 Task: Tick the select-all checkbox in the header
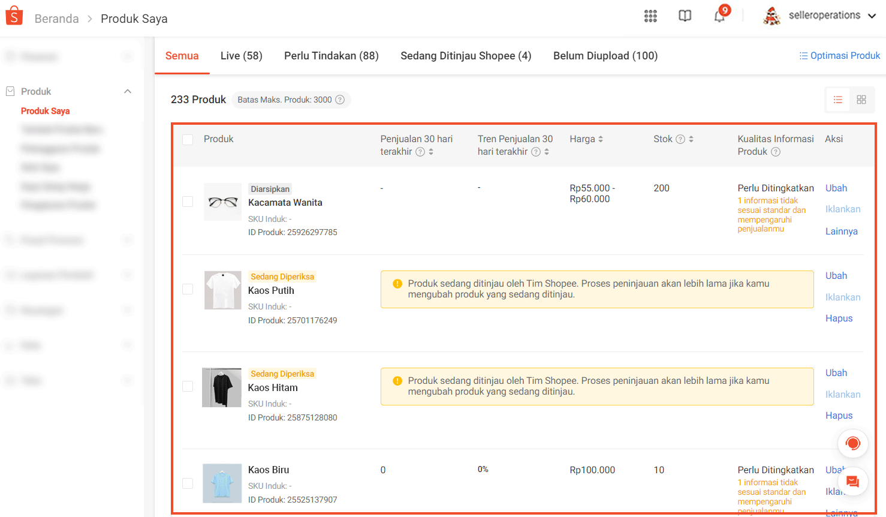click(188, 139)
